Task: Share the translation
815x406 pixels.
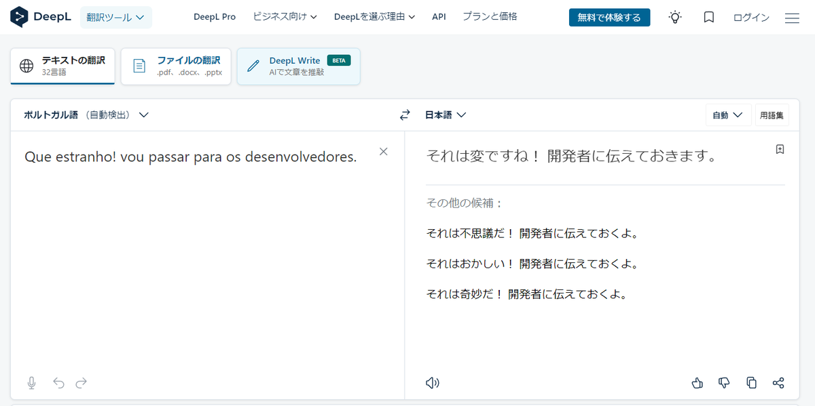Action: (778, 383)
